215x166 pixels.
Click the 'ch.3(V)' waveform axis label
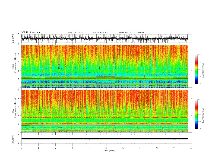pyautogui.click(x=13, y=139)
